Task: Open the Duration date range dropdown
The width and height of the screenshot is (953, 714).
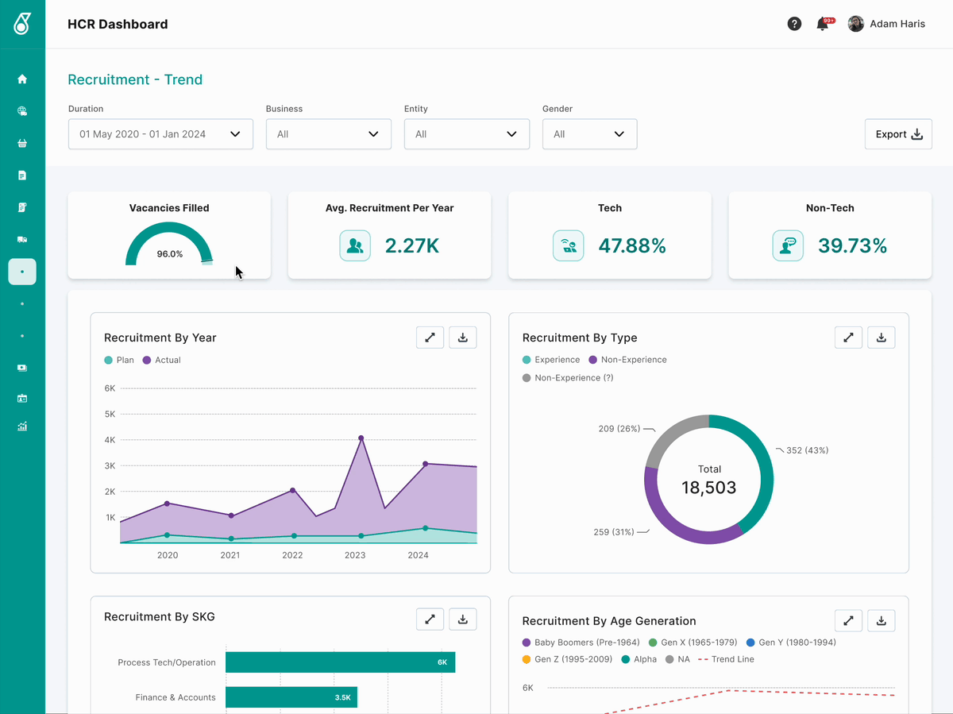Action: [x=160, y=134]
